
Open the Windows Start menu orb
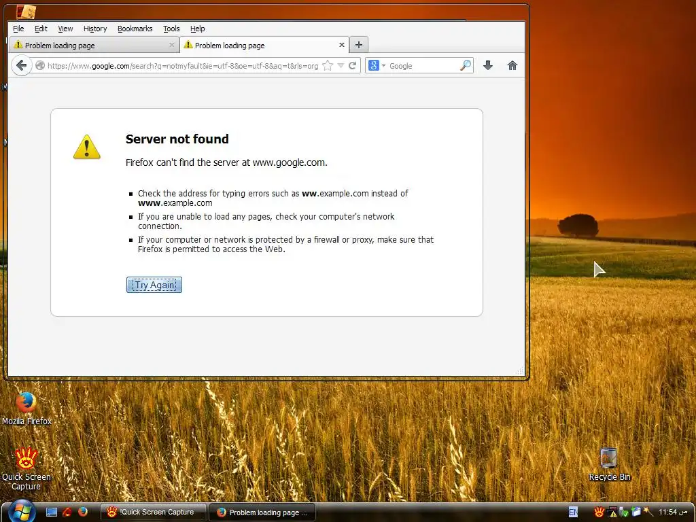click(x=21, y=511)
